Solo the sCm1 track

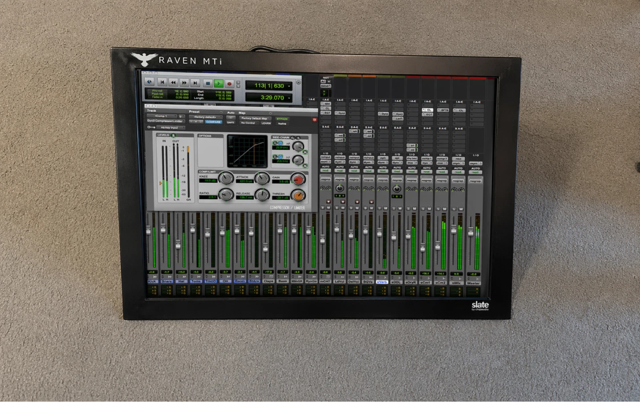(x=423, y=209)
